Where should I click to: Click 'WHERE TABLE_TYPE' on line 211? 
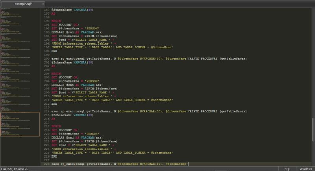tap(68, 100)
